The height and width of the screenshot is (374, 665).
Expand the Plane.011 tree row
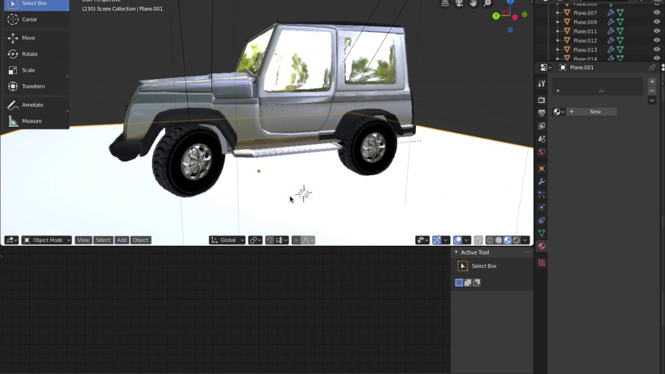(558, 31)
